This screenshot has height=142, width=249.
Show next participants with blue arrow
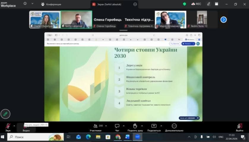(223, 20)
